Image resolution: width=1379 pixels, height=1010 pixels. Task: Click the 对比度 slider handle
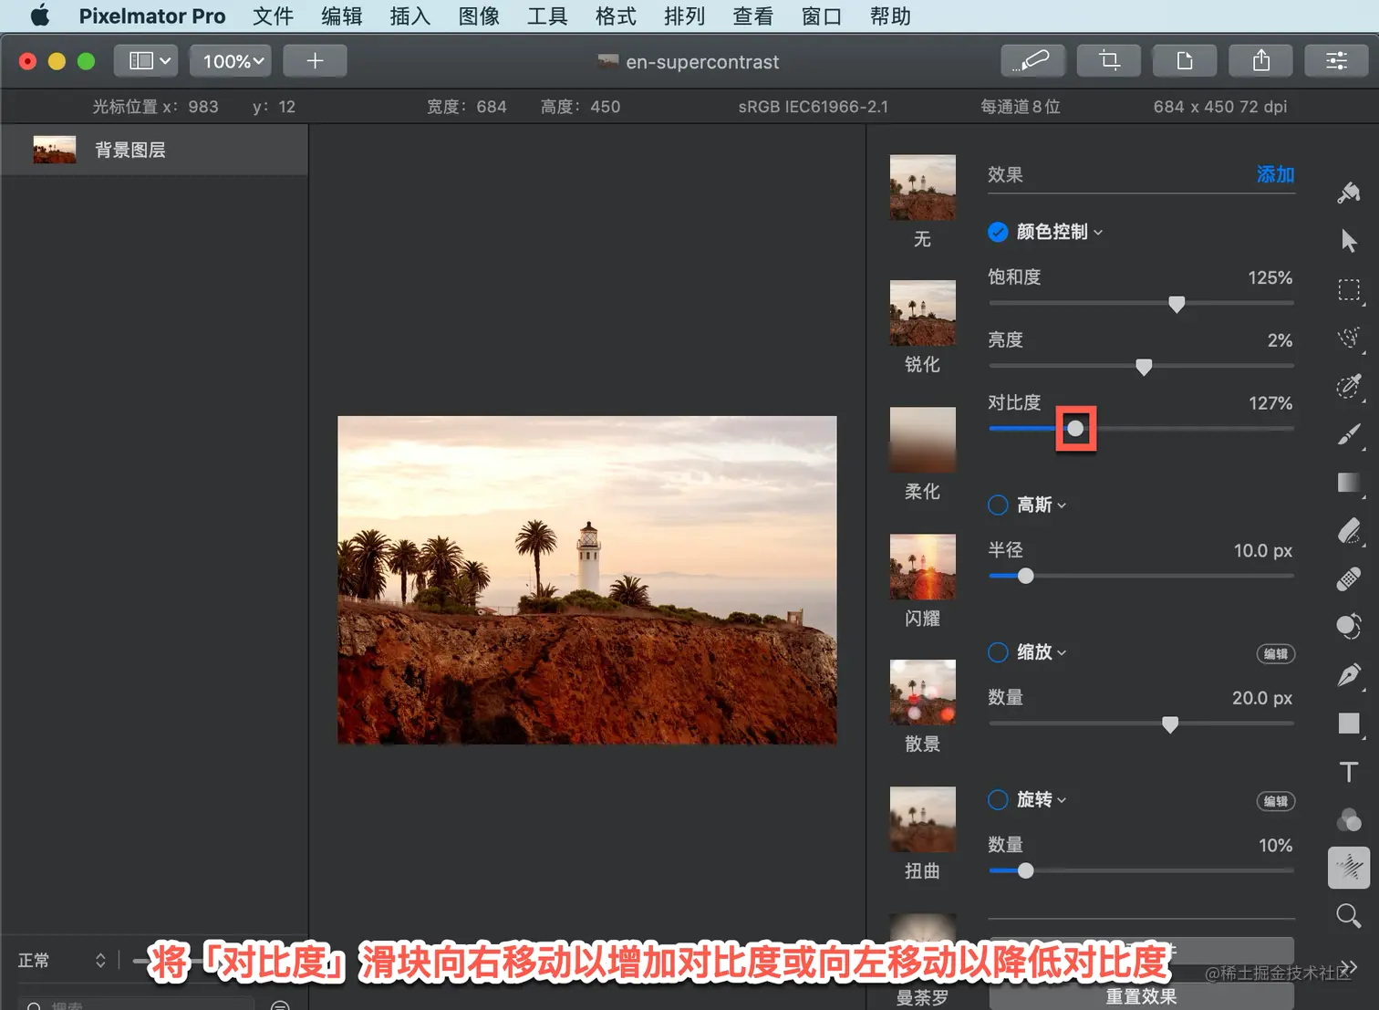(1076, 429)
